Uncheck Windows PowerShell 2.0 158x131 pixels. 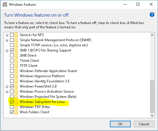[x=12, y=86]
